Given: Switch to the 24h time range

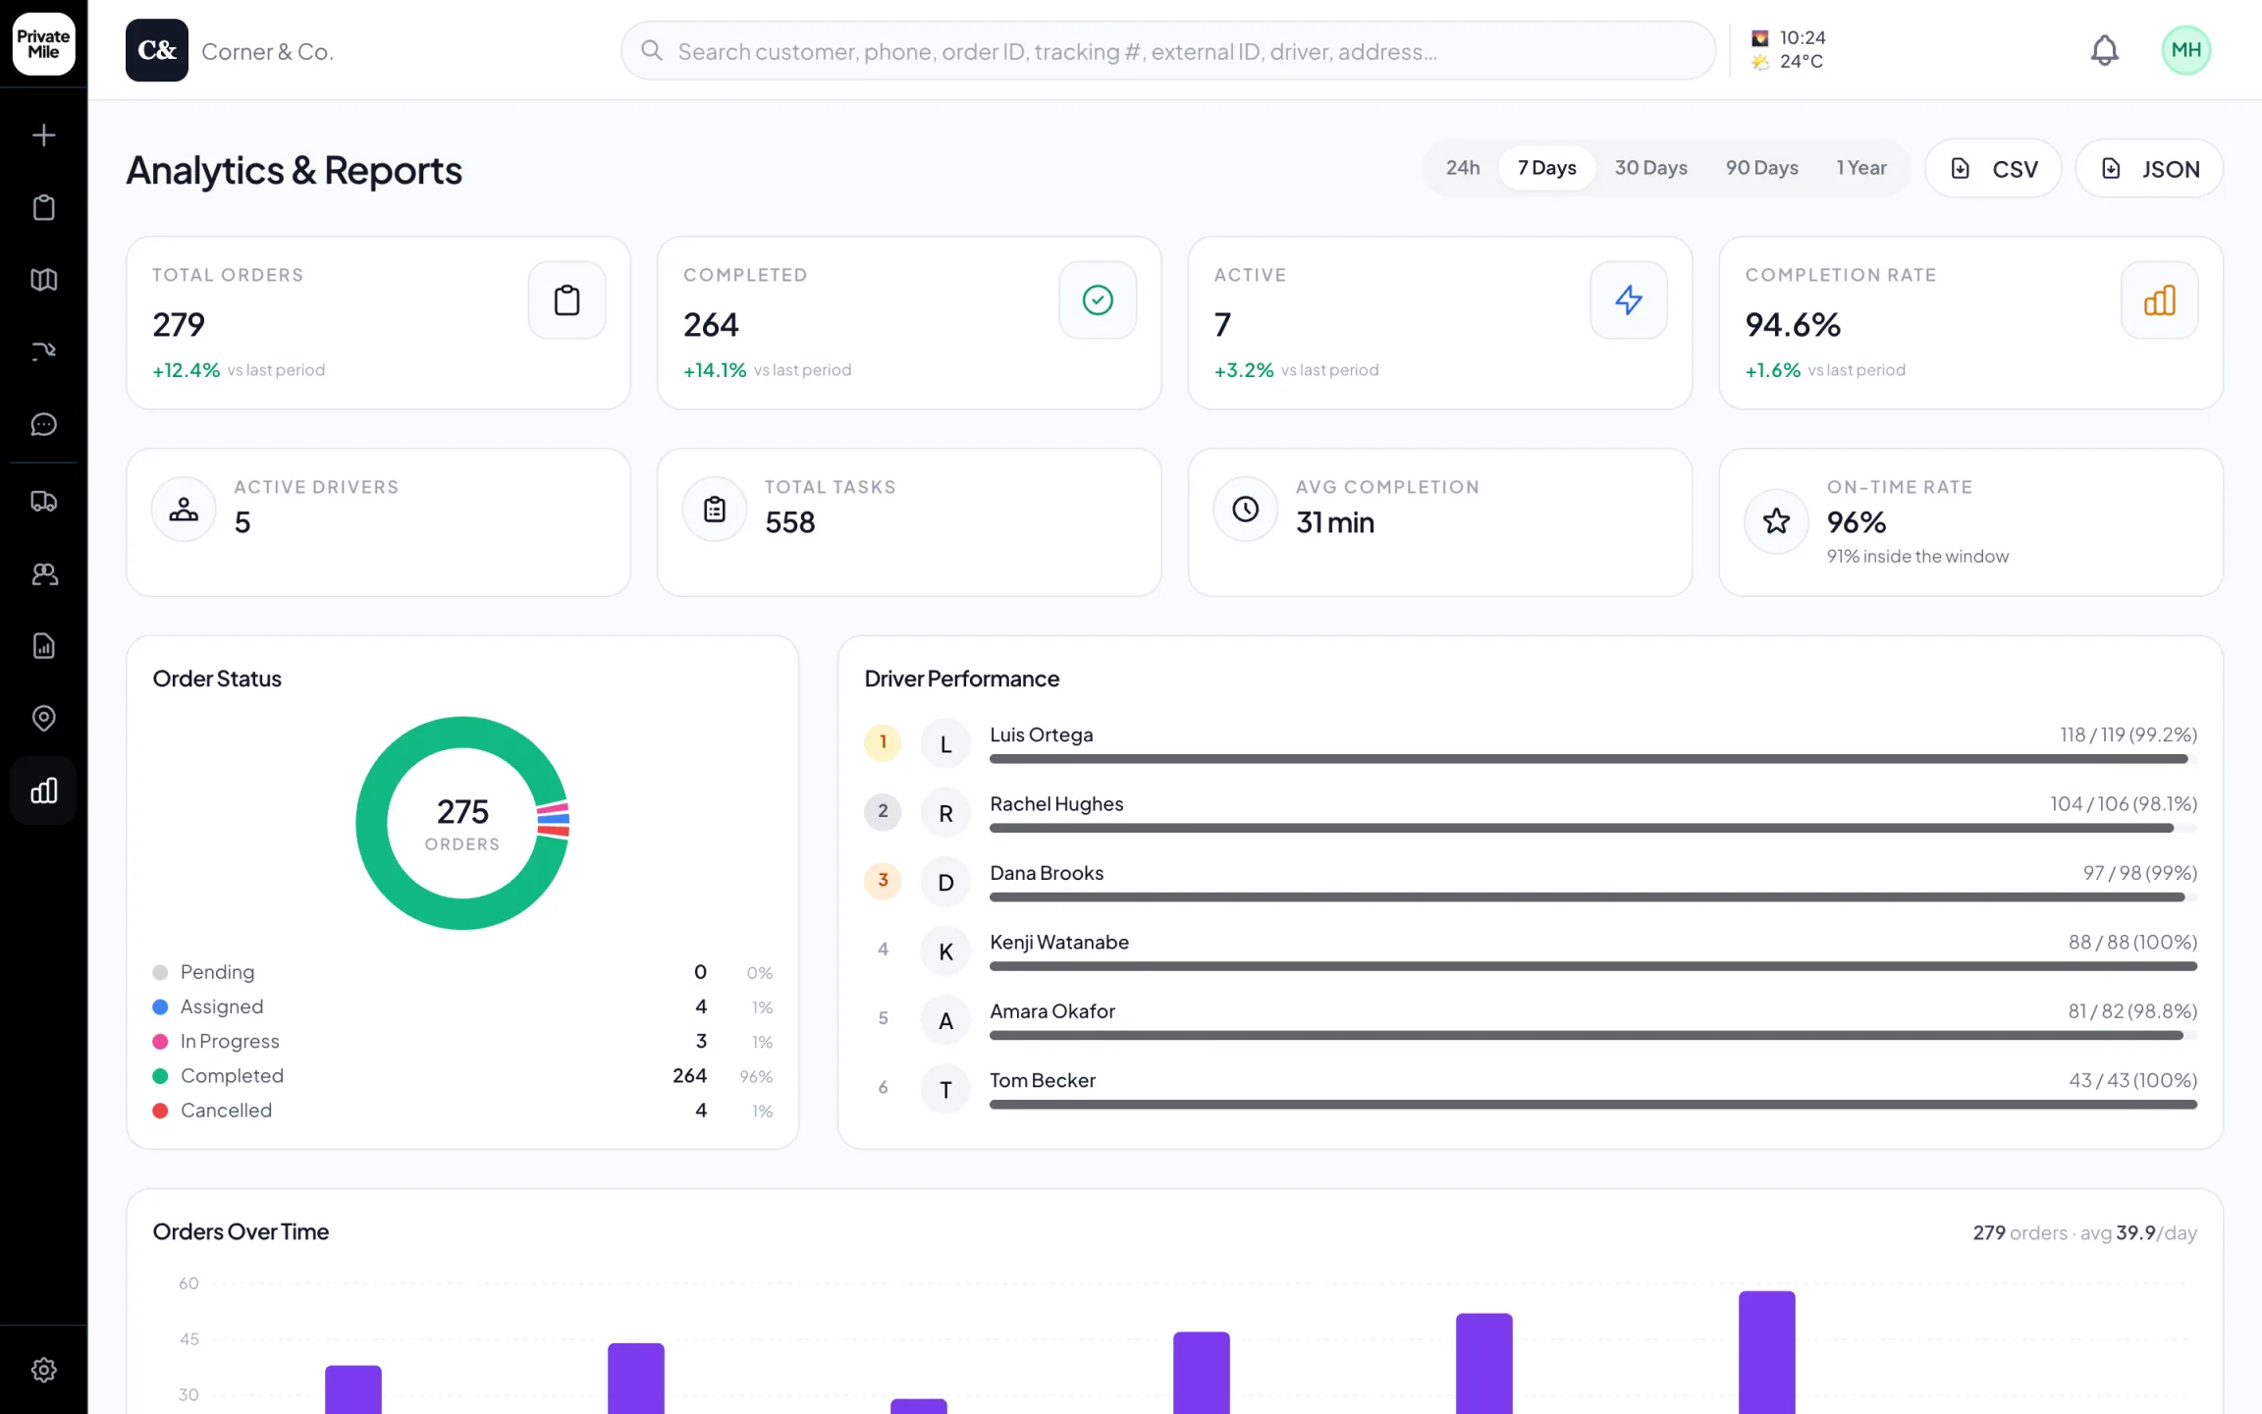Looking at the screenshot, I should pos(1463,168).
